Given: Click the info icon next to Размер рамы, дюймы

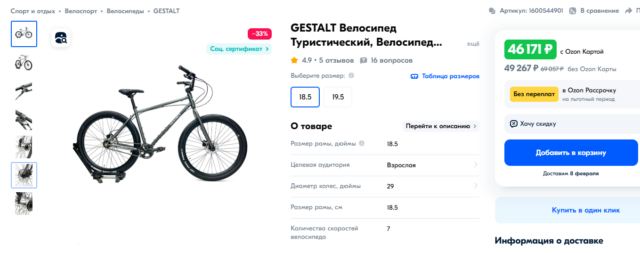Looking at the screenshot, I should tap(362, 144).
